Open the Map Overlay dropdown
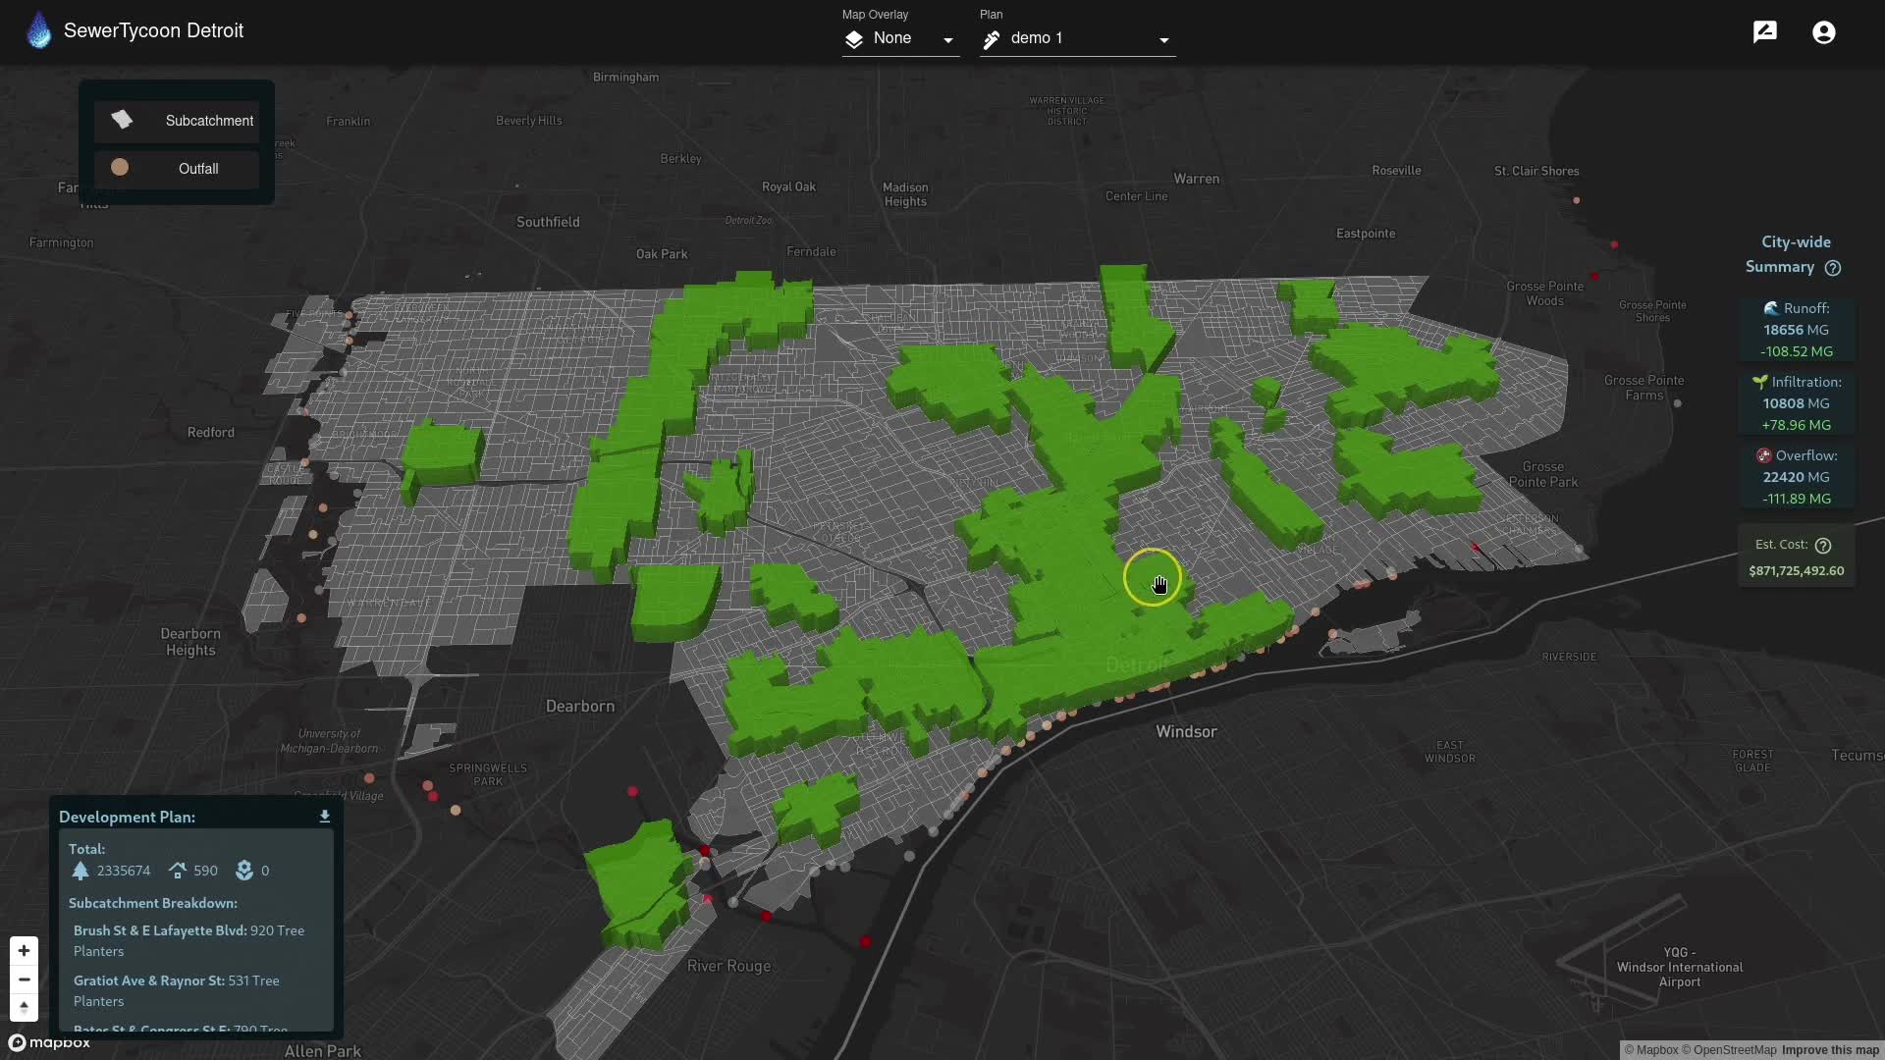This screenshot has height=1060, width=1885. 899,38
